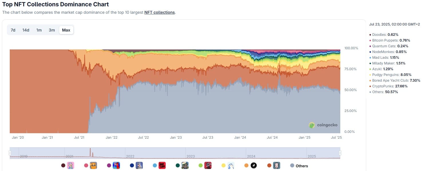
Task: Click the Jul '21 x-axis label
Action: (79, 137)
